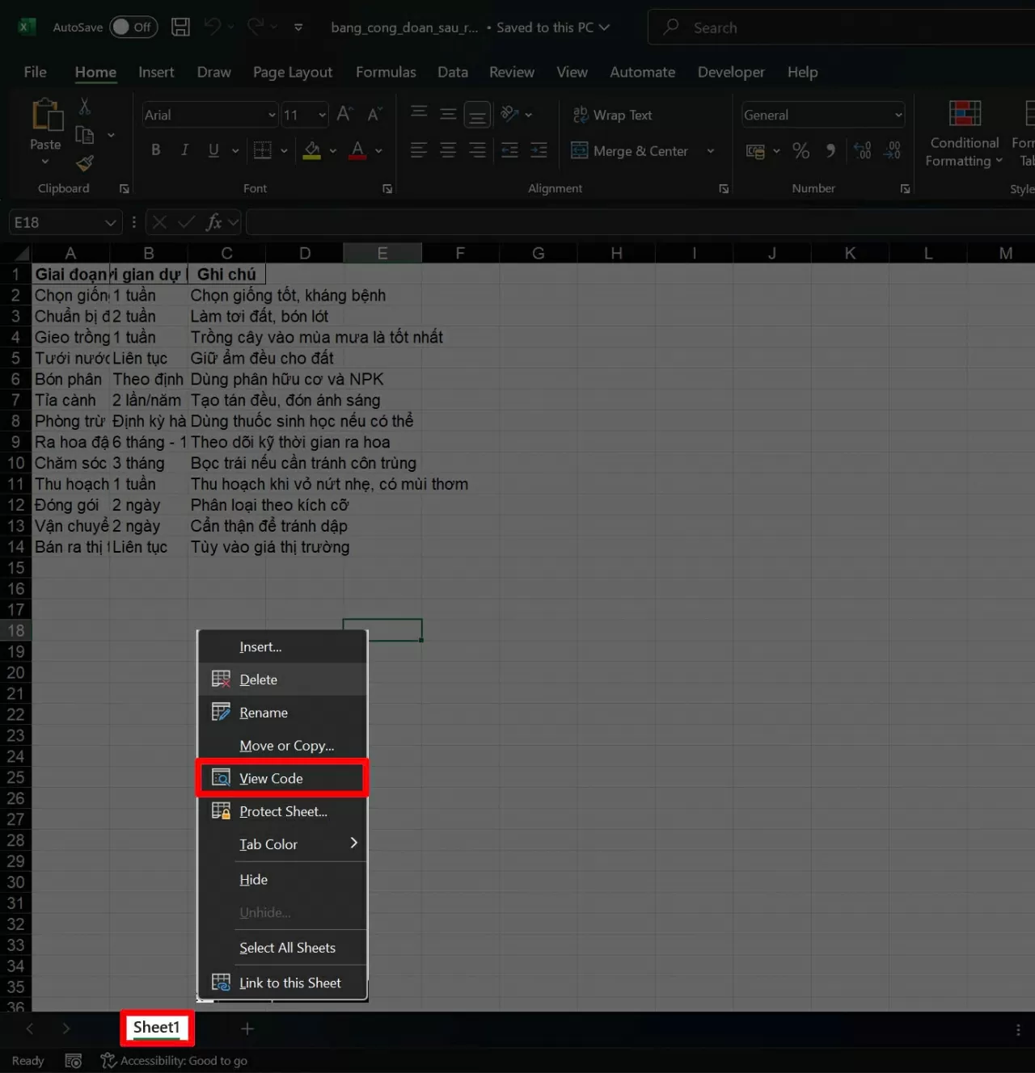Click the Increase Decimal icon
The height and width of the screenshot is (1073, 1035).
click(x=861, y=150)
